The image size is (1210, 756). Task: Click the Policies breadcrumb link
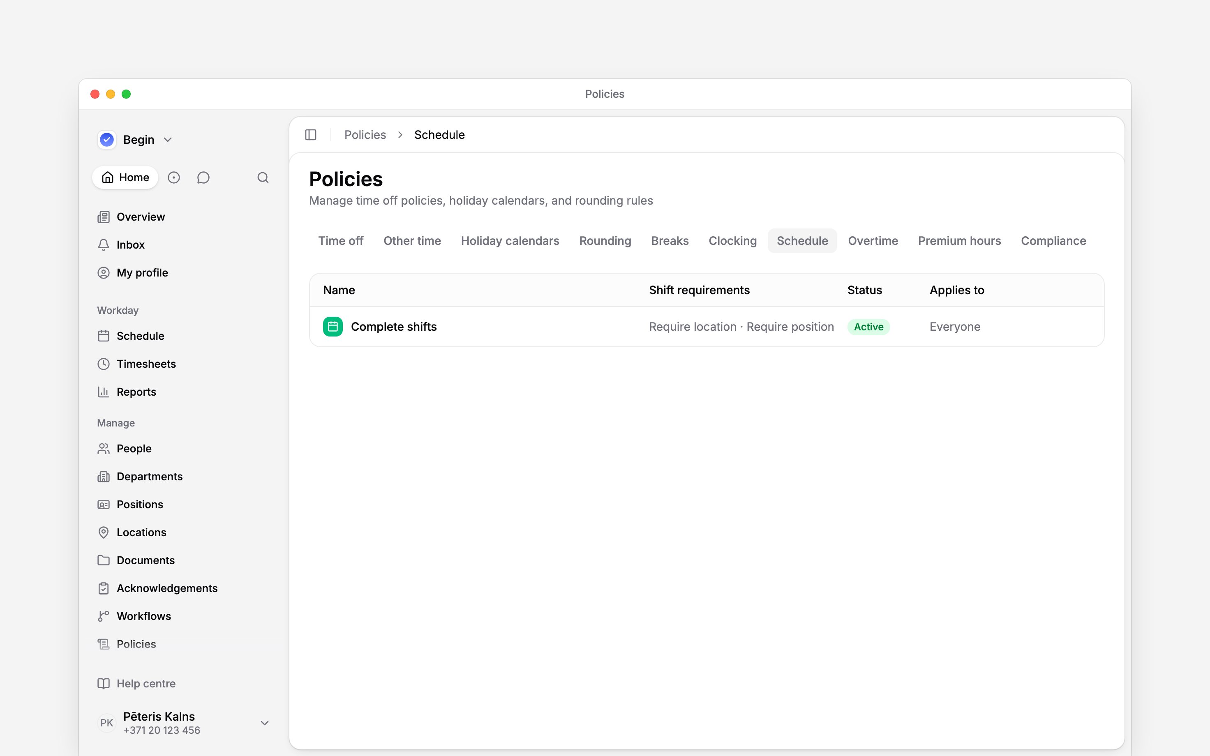click(x=365, y=135)
